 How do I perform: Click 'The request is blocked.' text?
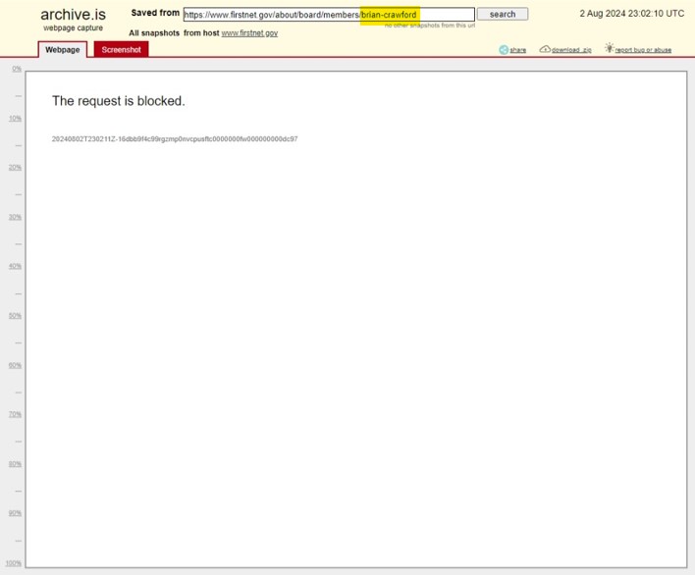tap(119, 101)
